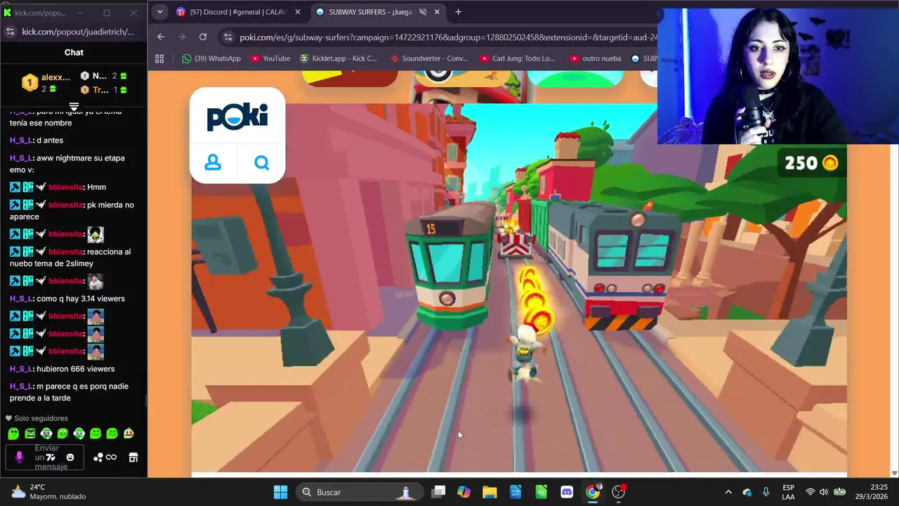Click the Windows Start button
899x506 pixels.
pyautogui.click(x=280, y=492)
